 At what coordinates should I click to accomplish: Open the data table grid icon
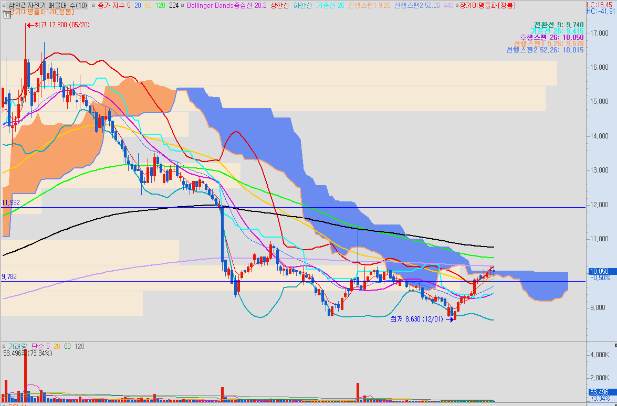[6, 15]
